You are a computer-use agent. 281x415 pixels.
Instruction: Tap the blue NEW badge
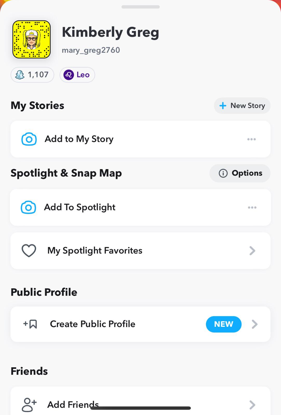[224, 324]
